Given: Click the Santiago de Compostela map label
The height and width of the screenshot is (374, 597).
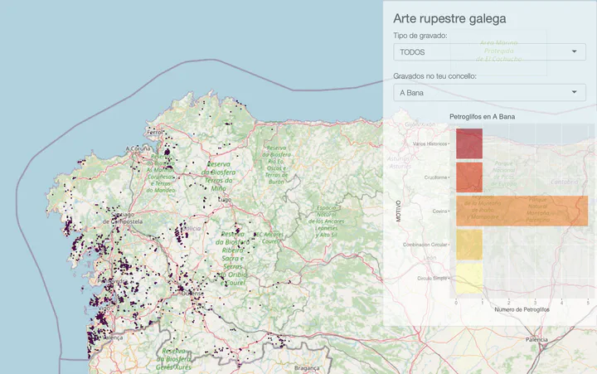Looking at the screenshot, I should 123,218.
